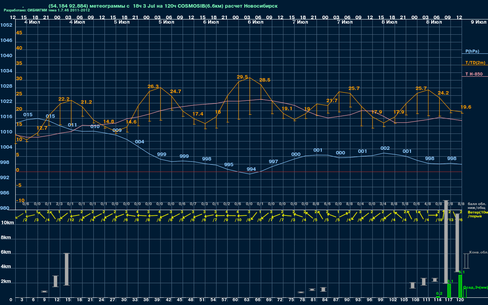488x305 pixels.
Task: Click the 17.4 temperature value
Action: pos(198,114)
